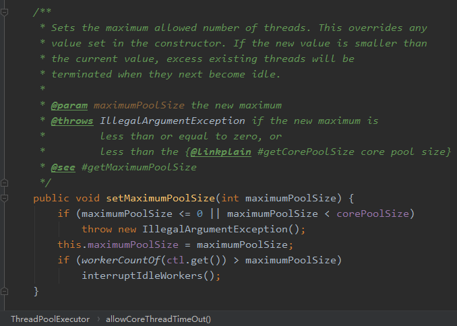This screenshot has height=326, width=457.
Task: Click the @see Javadoc tag
Action: (x=63, y=168)
